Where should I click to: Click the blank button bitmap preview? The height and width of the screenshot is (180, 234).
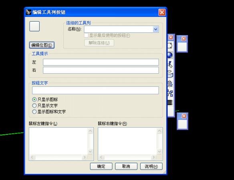point(34,26)
